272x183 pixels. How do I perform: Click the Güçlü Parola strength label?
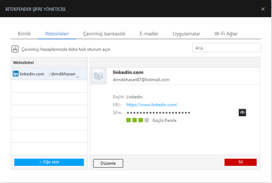coord(164,120)
